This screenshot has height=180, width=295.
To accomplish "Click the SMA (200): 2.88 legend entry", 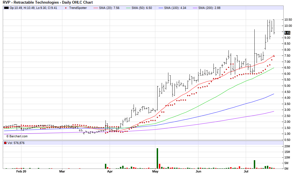I will click(209, 8).
